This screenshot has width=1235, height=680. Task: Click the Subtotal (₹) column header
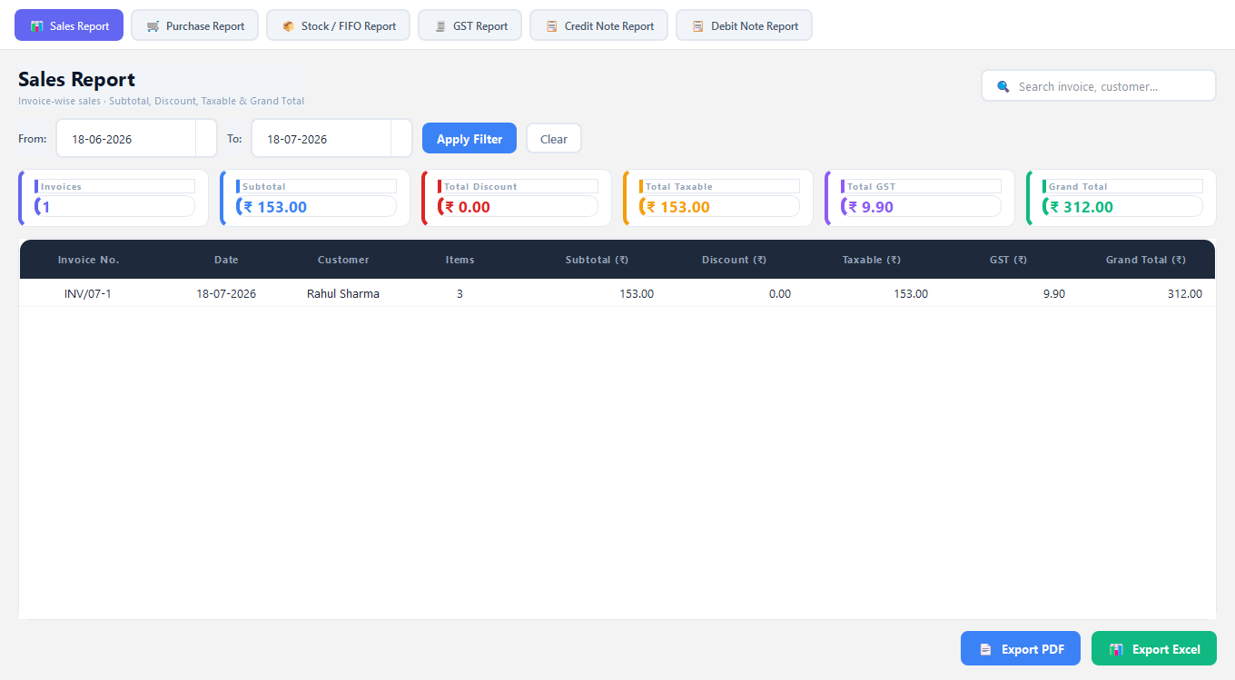[597, 260]
